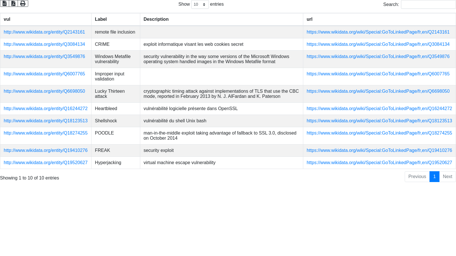Open the Heartbleed entity link Q16244272
This screenshot has height=256, width=456.
46,109
